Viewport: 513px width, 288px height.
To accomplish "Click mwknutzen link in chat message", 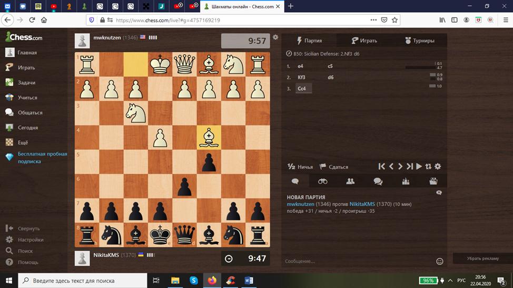I will click(300, 204).
